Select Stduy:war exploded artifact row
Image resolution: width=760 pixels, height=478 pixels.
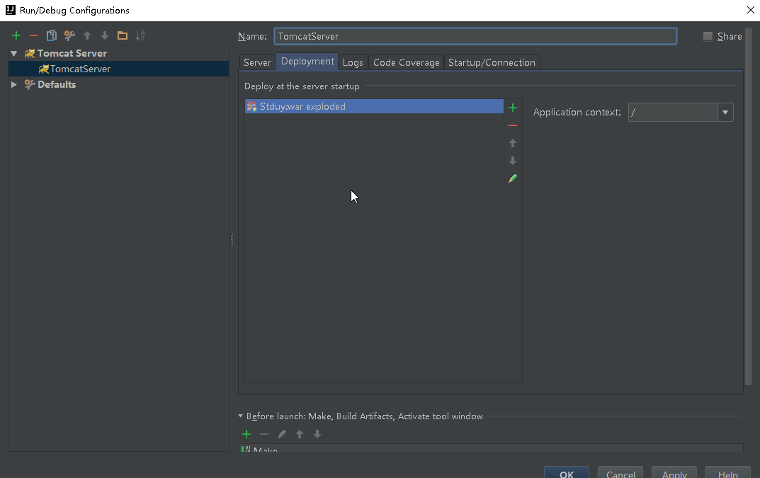coord(374,107)
